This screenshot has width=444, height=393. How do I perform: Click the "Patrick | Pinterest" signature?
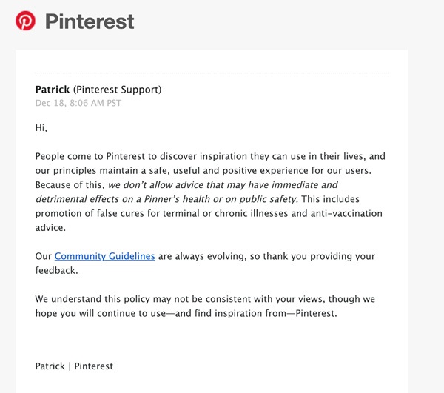(x=74, y=366)
